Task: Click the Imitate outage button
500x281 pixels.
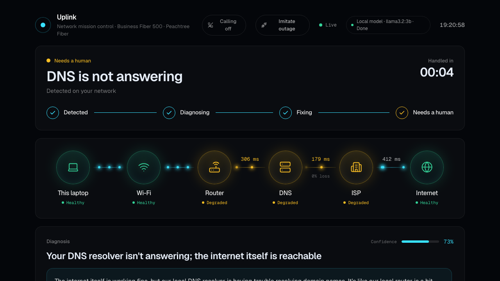Action: [x=282, y=25]
